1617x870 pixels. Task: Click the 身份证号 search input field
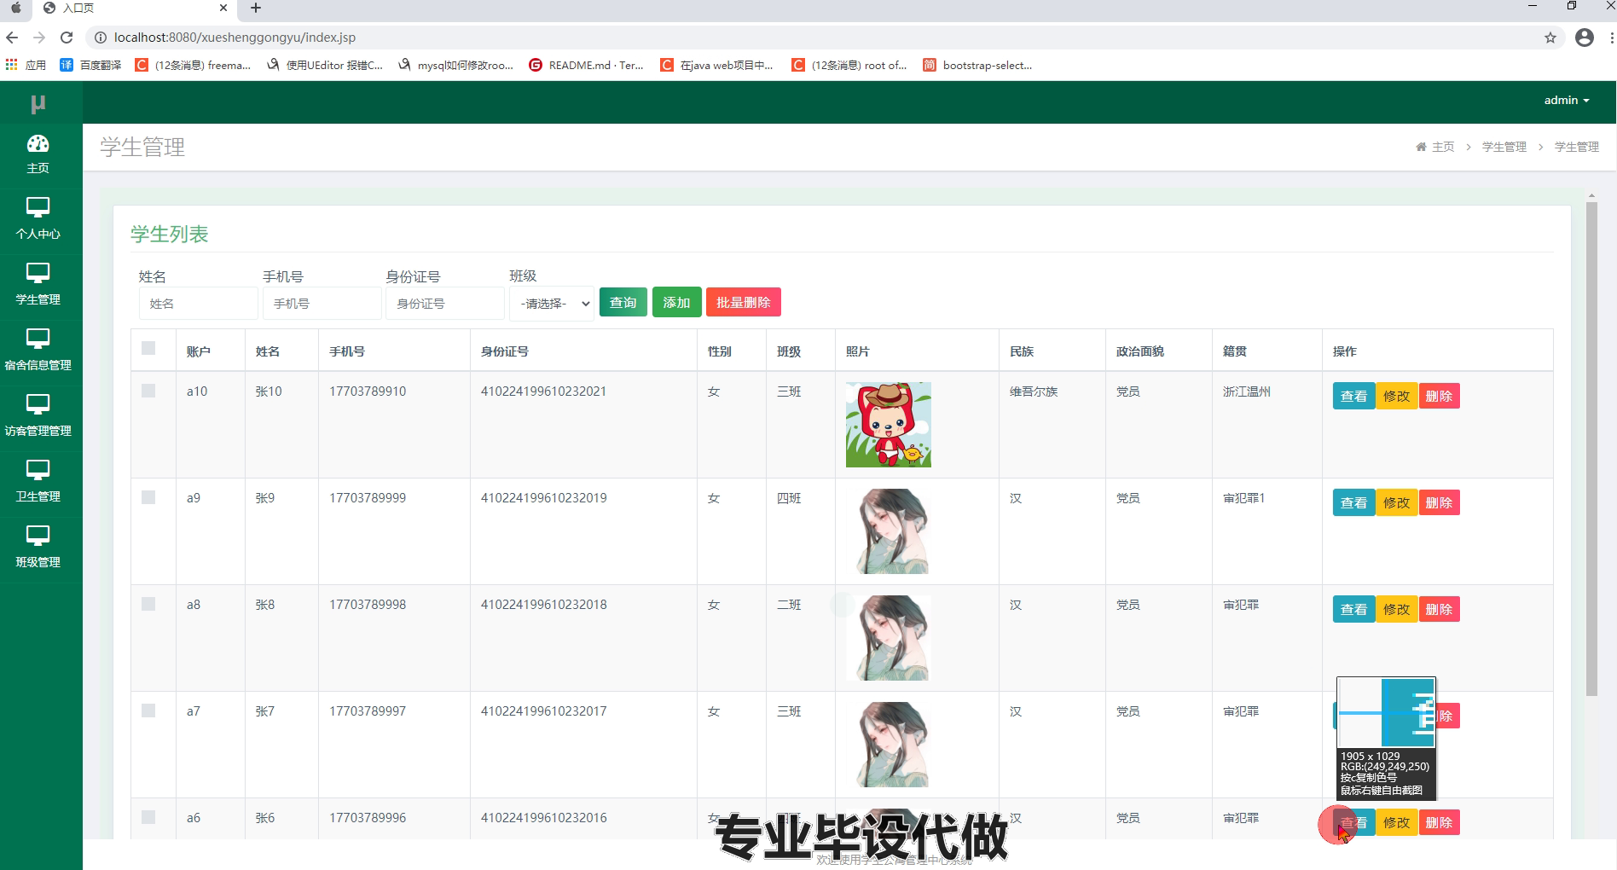coord(445,304)
